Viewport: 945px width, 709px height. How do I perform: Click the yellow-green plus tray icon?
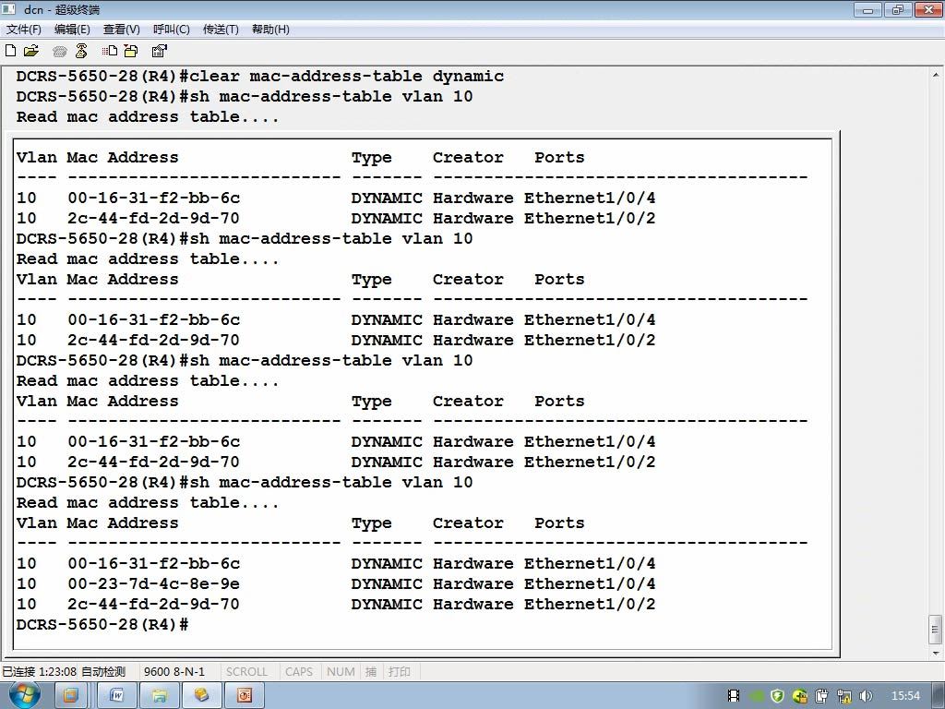800,696
